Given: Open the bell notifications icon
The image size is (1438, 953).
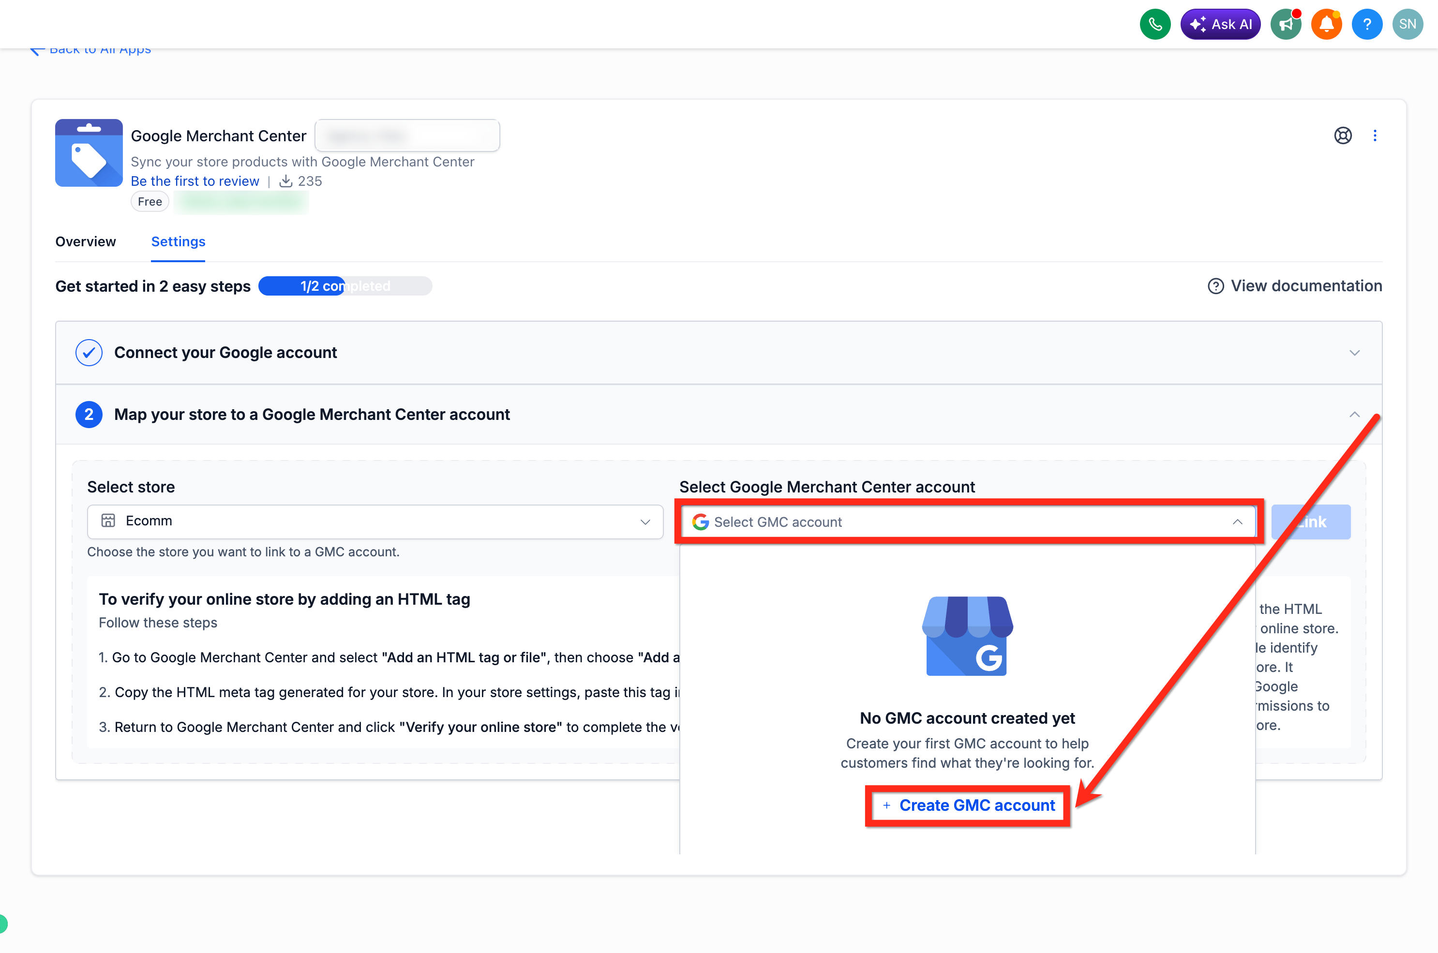Looking at the screenshot, I should [1327, 24].
